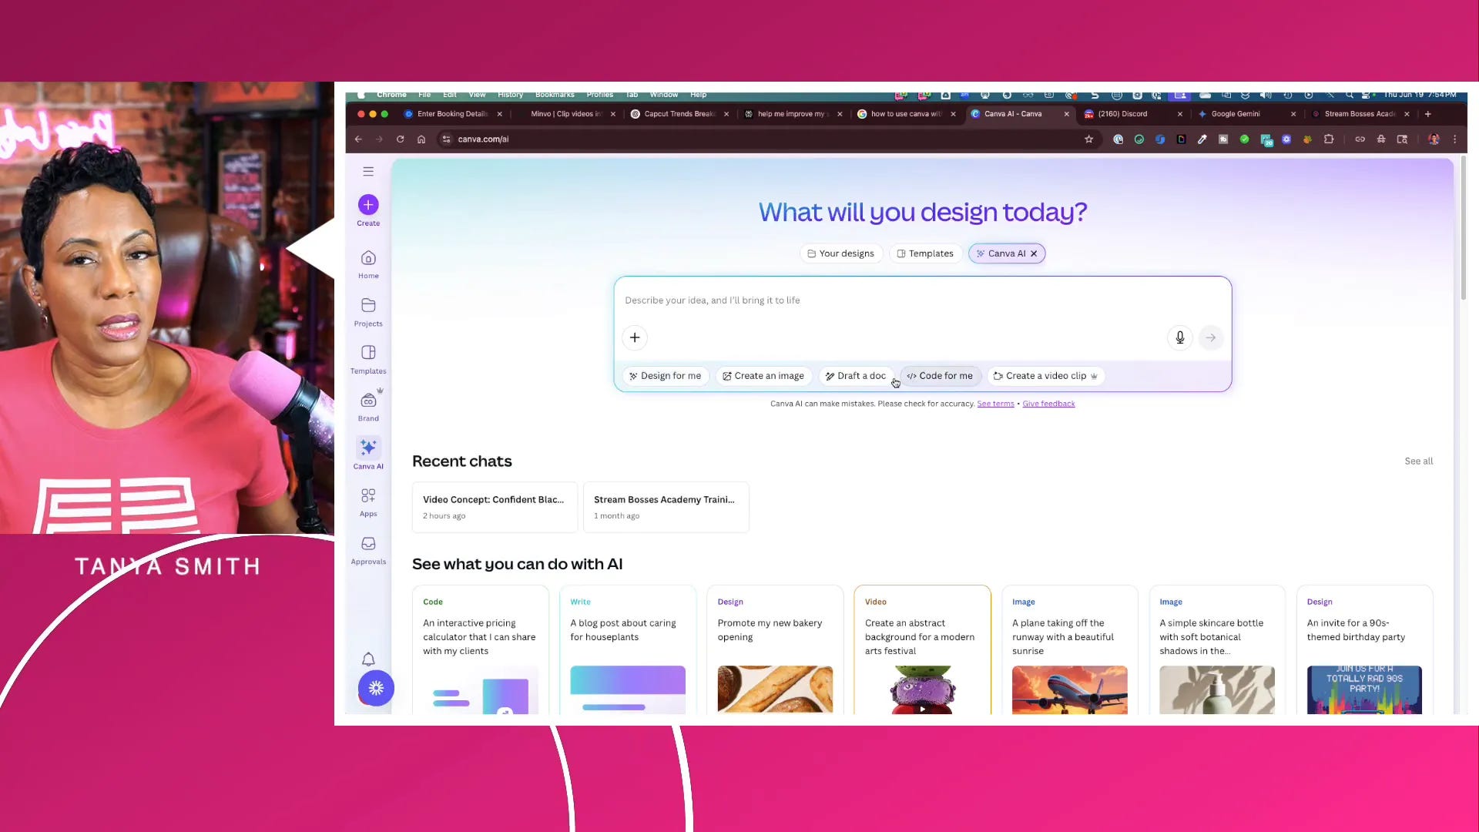Select the Templates chip
Screen dimensions: 1479x832
(925, 253)
